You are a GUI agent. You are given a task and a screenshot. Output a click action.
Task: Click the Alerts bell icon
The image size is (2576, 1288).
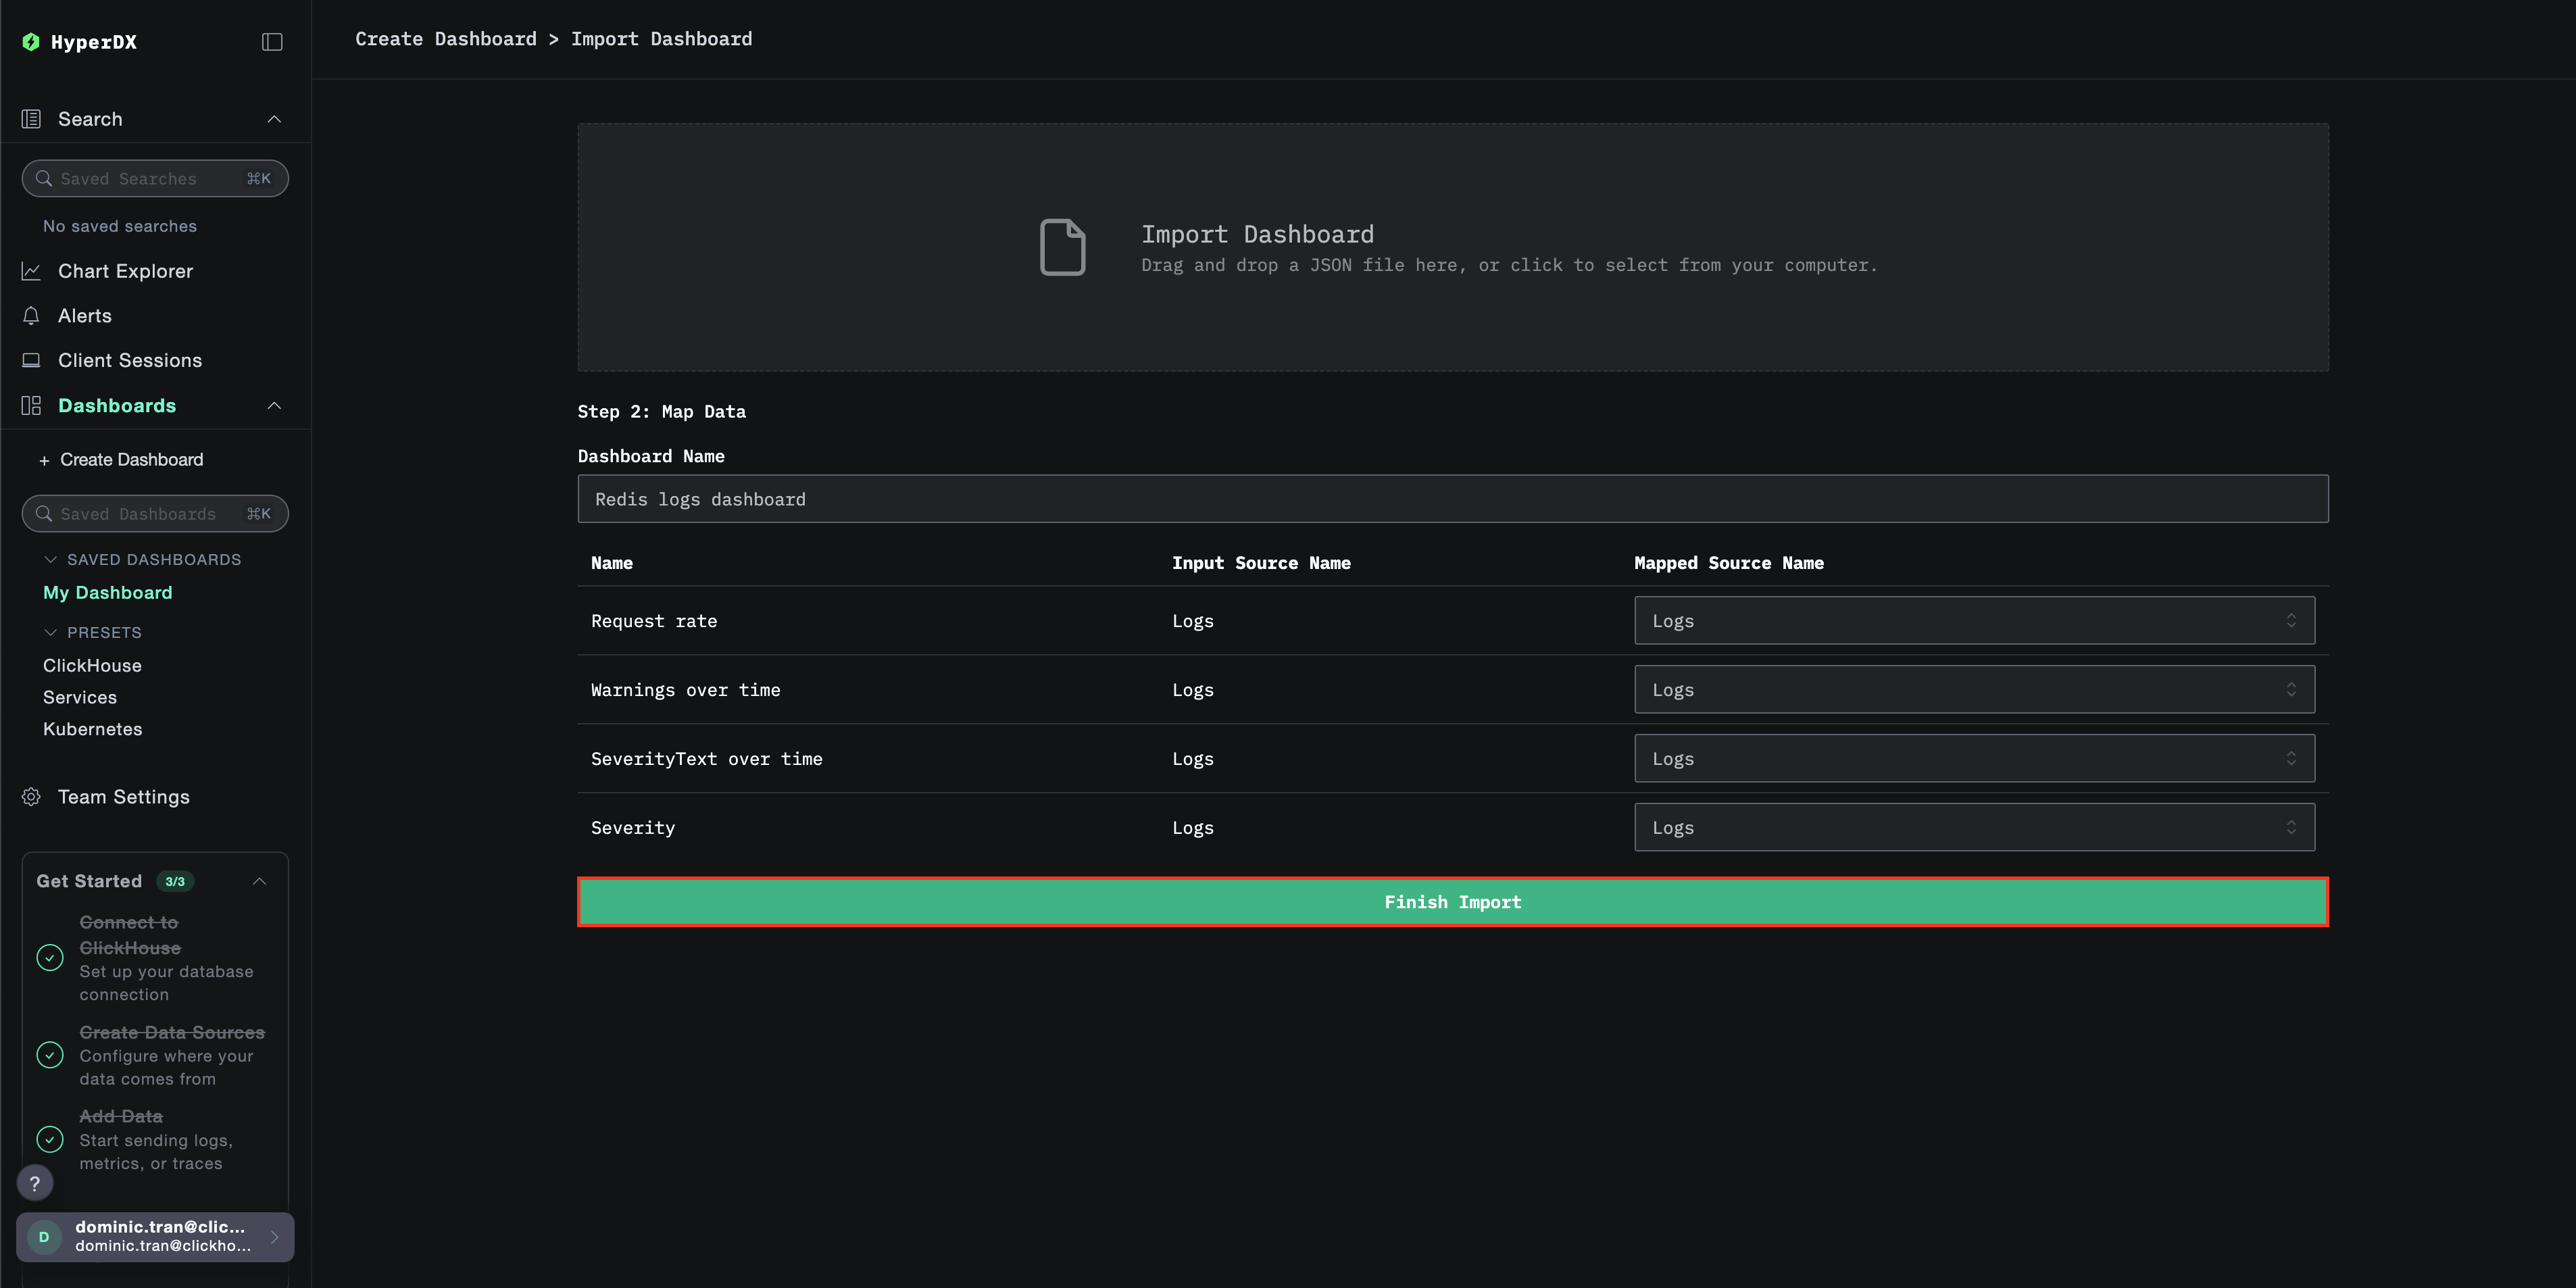click(31, 316)
